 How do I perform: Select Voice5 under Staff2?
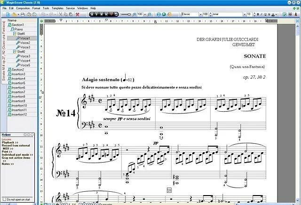[25, 65]
